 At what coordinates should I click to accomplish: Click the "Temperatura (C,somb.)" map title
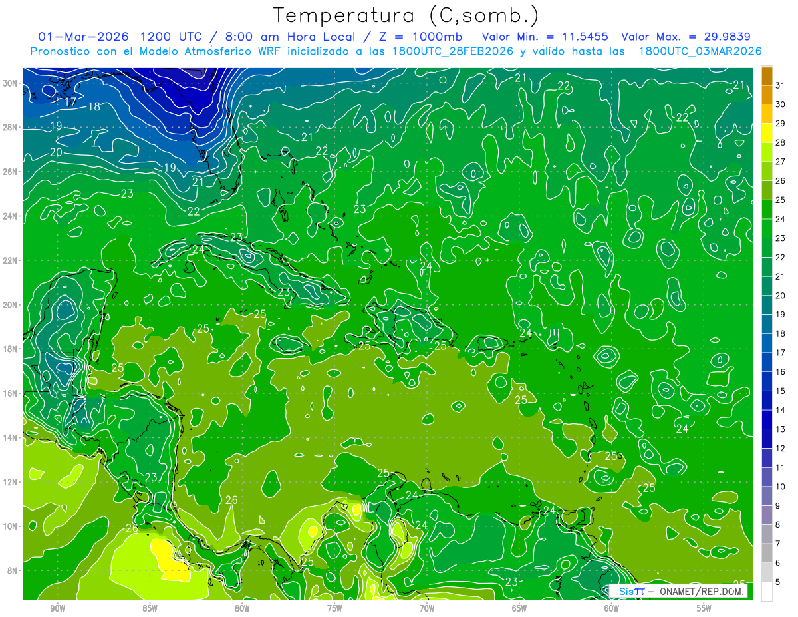(x=406, y=15)
